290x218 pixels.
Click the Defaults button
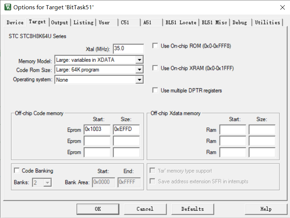click(x=193, y=209)
